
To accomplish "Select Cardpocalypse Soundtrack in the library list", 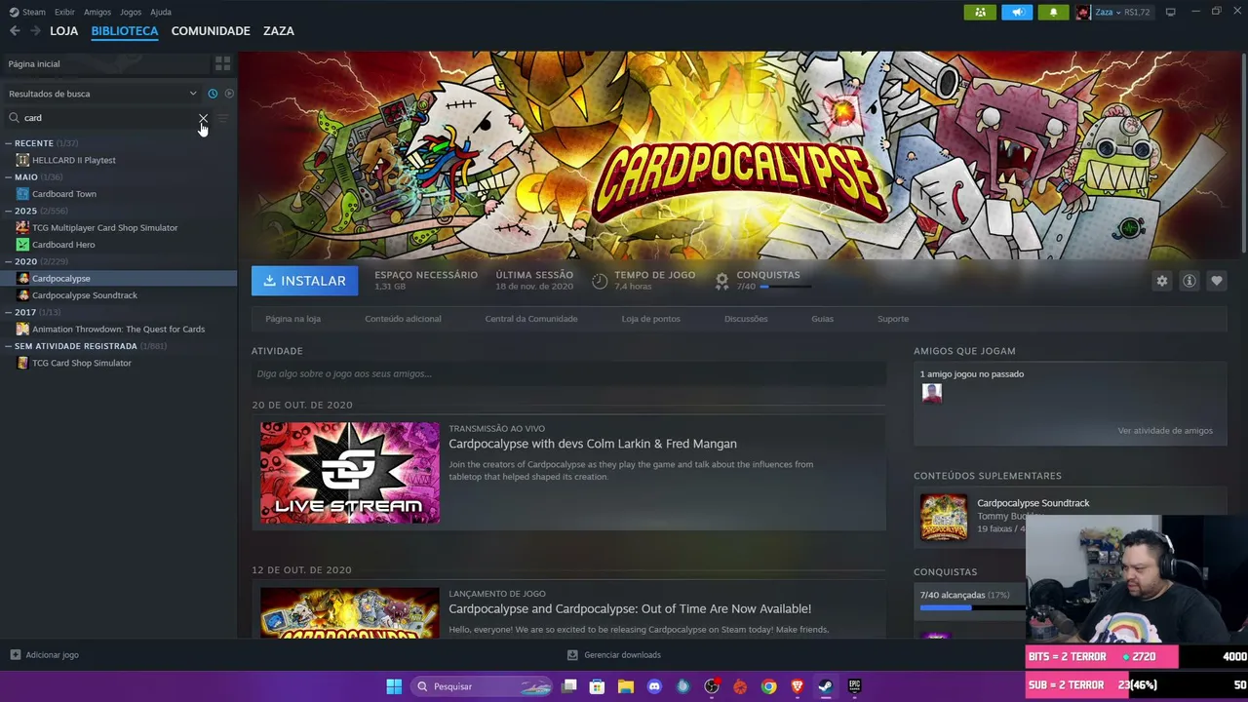I will (85, 295).
